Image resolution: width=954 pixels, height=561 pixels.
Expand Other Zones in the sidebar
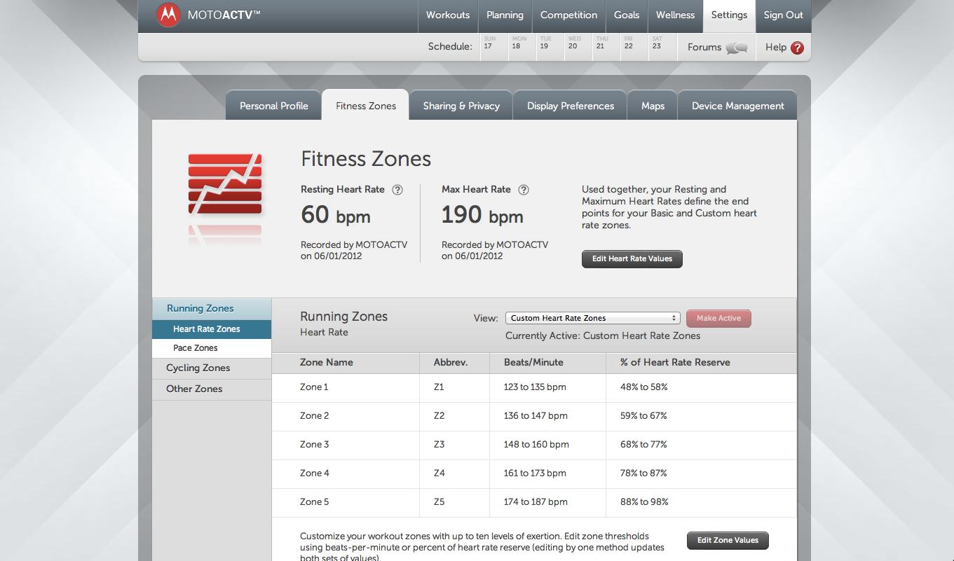[x=194, y=389]
